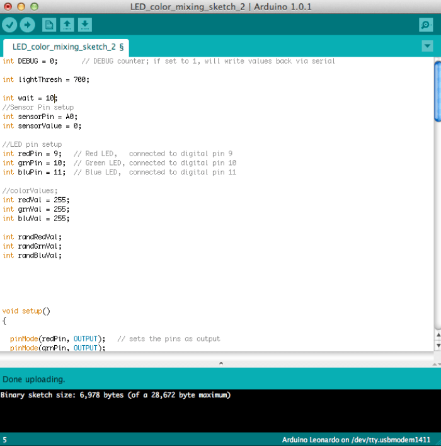Click comment 'connected to digital pin 9'

click(181, 154)
